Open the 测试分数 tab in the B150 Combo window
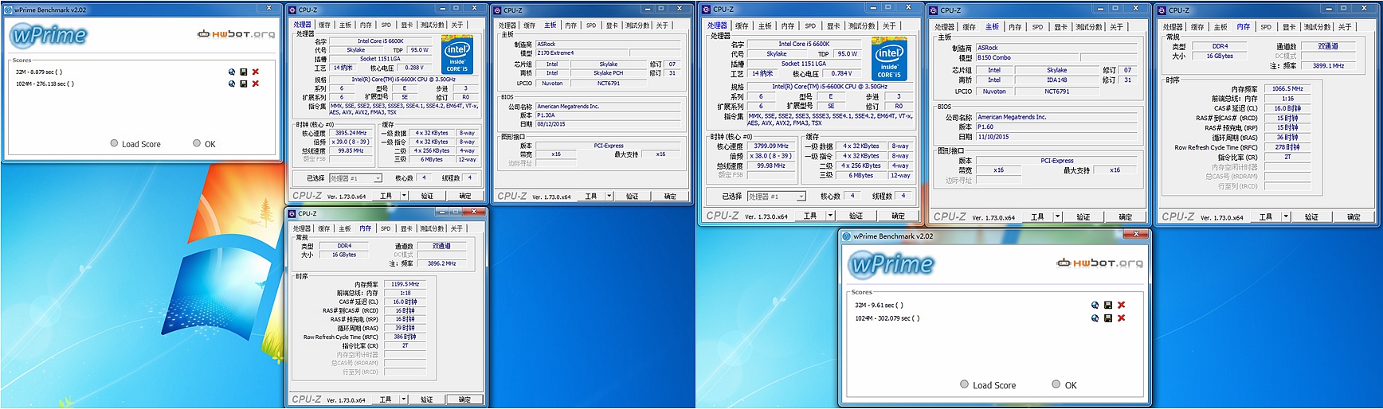This screenshot has width=1383, height=409. point(1088,27)
